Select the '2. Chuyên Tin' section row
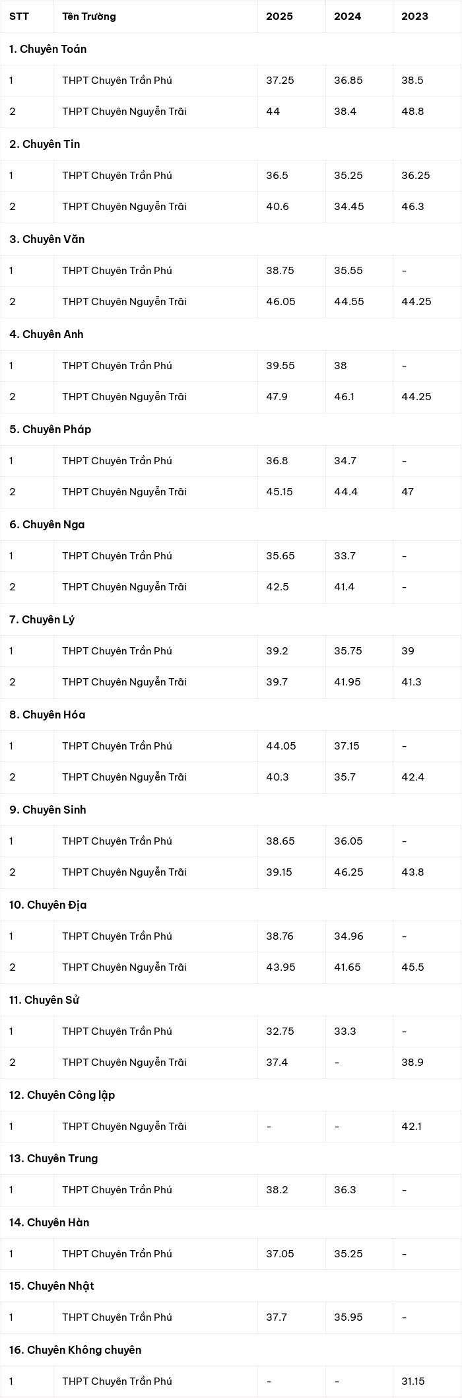 [231, 144]
